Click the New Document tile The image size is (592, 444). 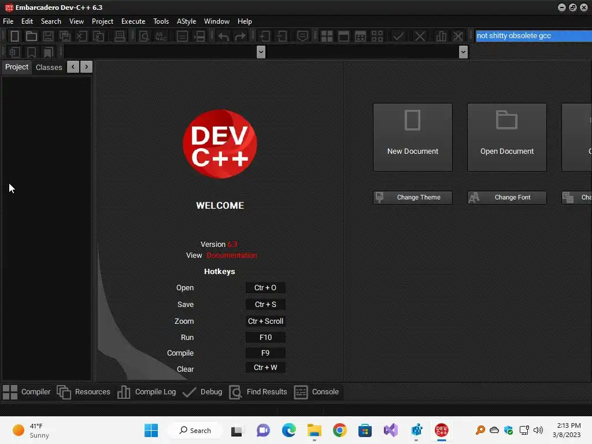tap(413, 138)
